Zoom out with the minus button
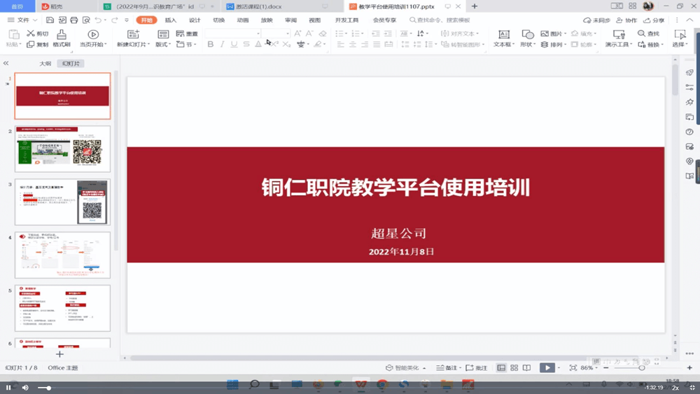The image size is (700, 394). click(605, 367)
